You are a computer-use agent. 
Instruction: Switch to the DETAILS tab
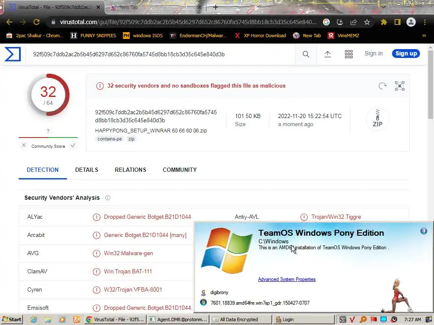[x=86, y=170]
